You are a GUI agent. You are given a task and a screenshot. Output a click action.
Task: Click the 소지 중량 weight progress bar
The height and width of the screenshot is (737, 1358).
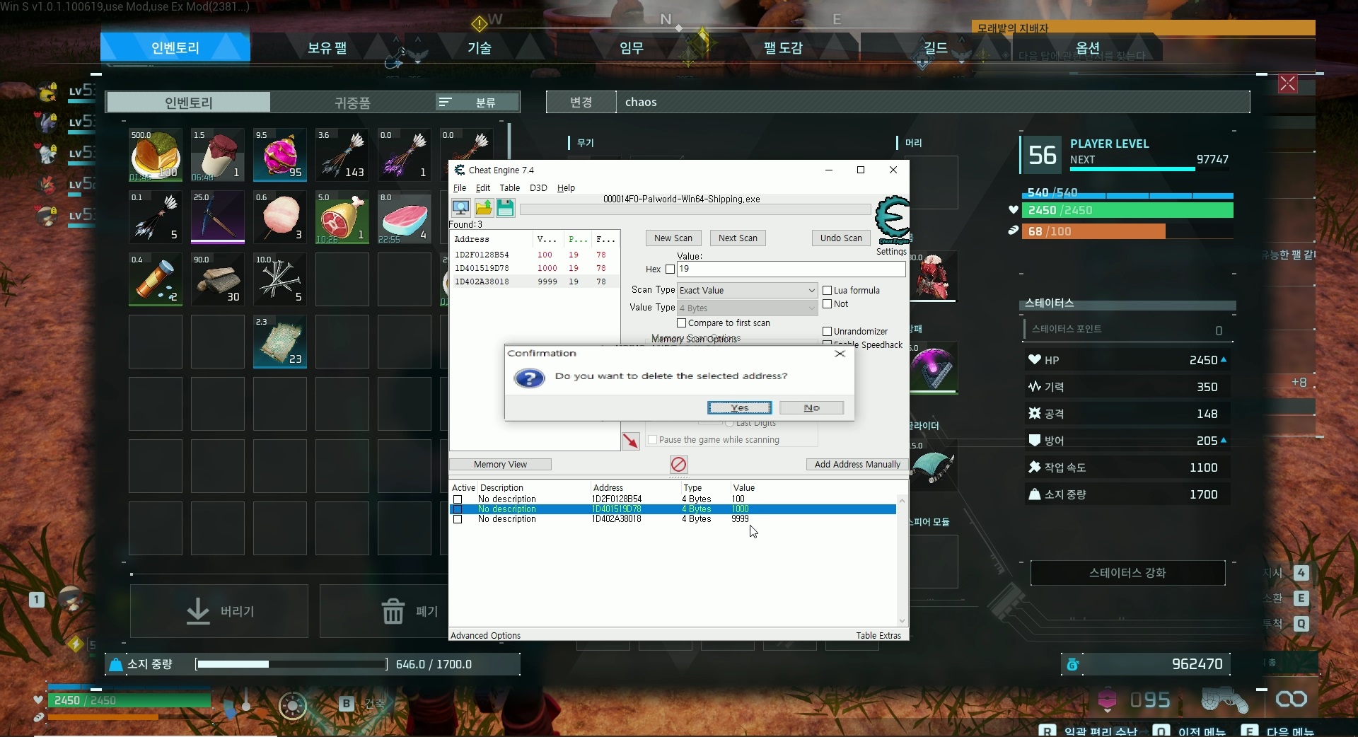(291, 664)
